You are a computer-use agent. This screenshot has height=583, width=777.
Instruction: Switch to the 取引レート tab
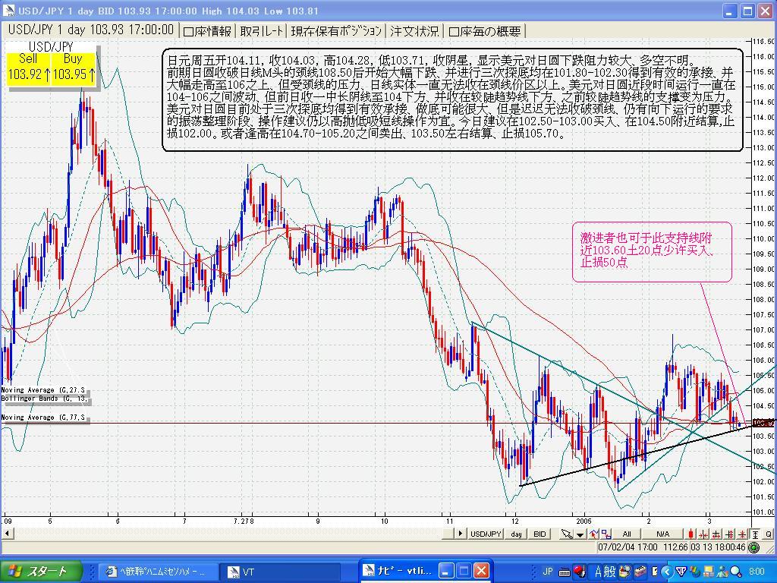coord(262,31)
